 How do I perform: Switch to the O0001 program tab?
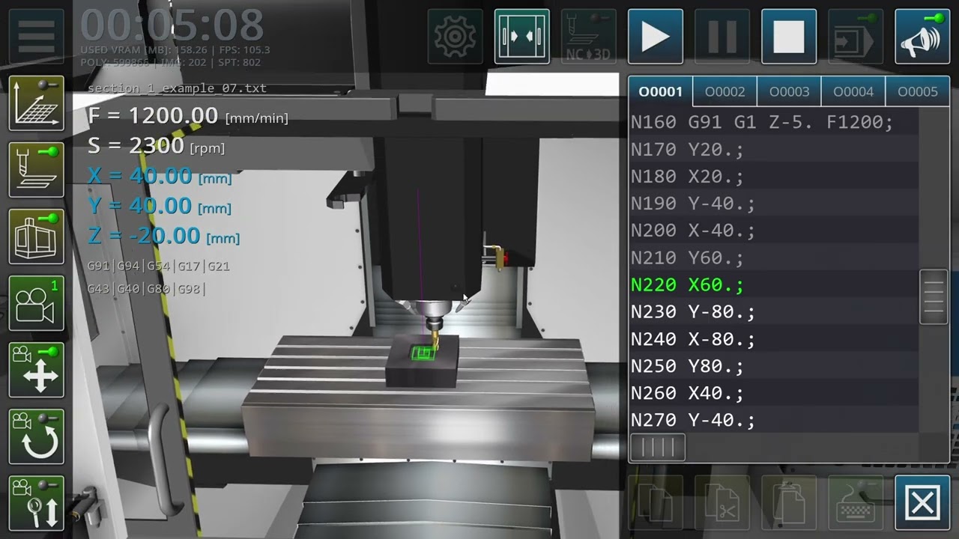[x=661, y=91]
